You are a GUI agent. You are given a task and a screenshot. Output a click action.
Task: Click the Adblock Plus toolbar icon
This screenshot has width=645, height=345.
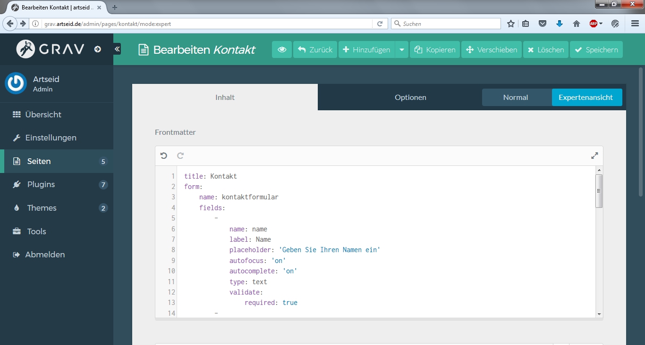(594, 24)
